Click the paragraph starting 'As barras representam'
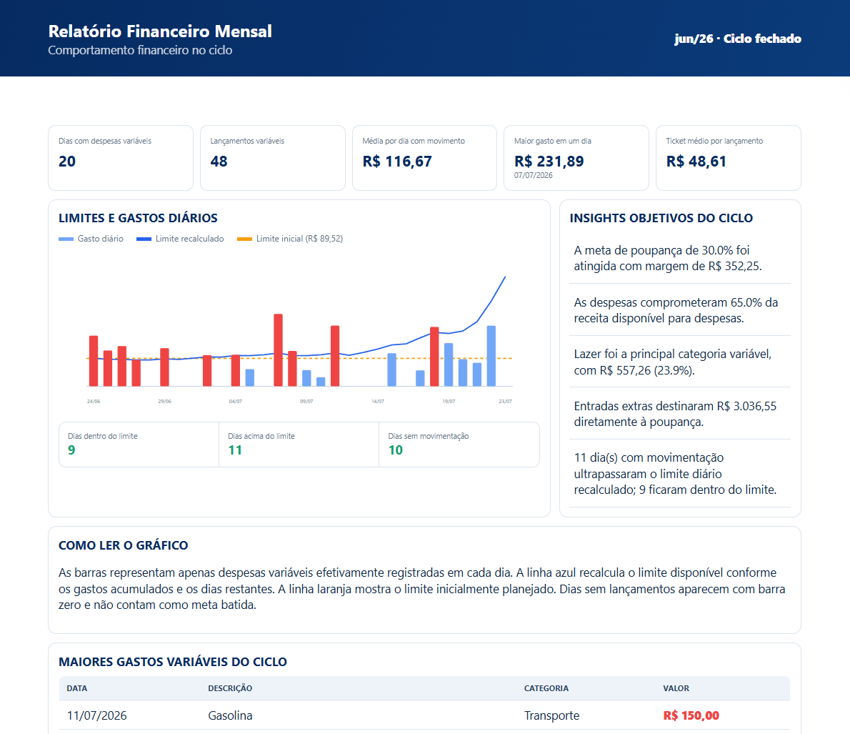850x734 pixels. [x=421, y=589]
